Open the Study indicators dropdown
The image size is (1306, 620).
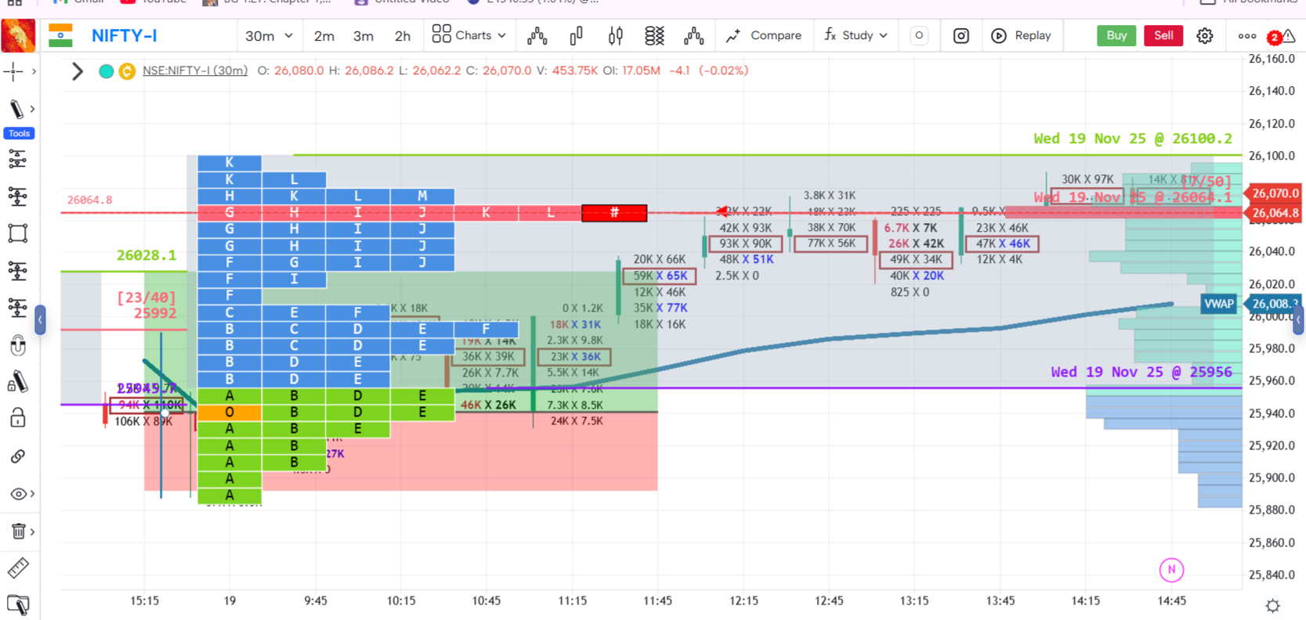(x=856, y=36)
